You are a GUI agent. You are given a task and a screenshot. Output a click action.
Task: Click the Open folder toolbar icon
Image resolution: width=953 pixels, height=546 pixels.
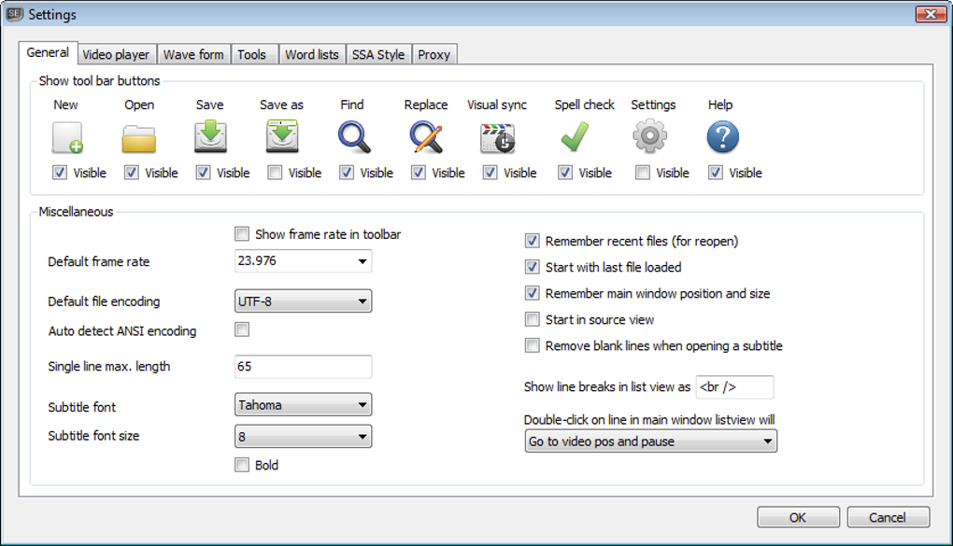pos(138,138)
